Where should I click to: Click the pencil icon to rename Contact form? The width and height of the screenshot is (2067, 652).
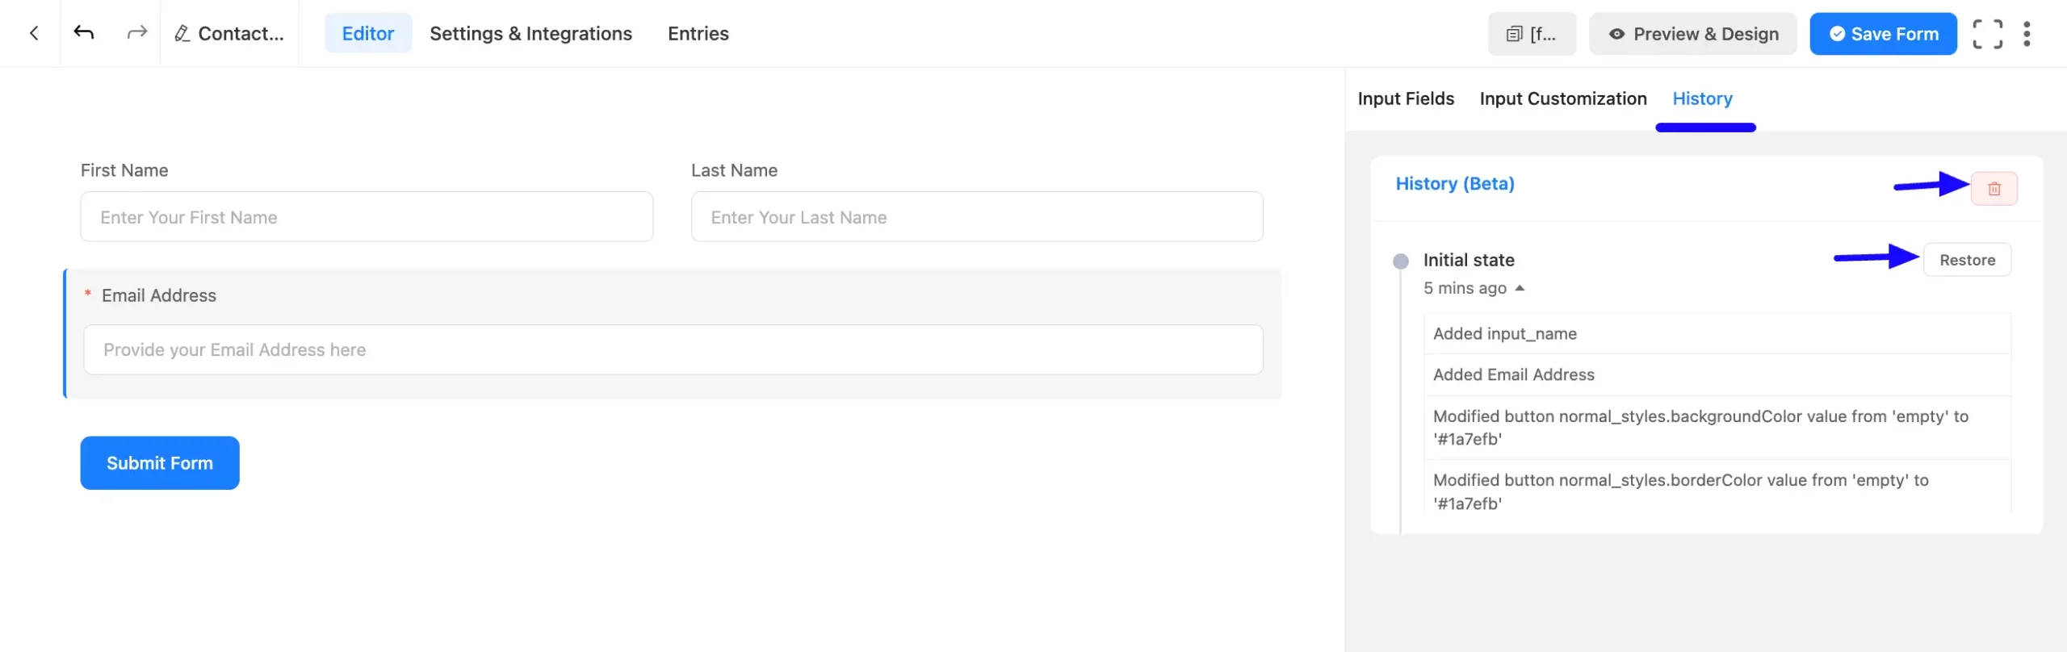(183, 33)
